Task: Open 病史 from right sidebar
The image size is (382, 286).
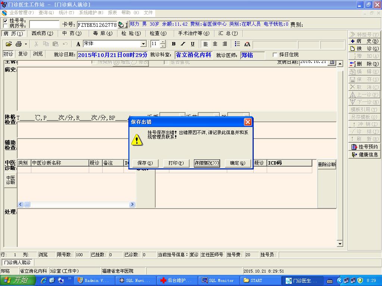Action: (x=364, y=41)
